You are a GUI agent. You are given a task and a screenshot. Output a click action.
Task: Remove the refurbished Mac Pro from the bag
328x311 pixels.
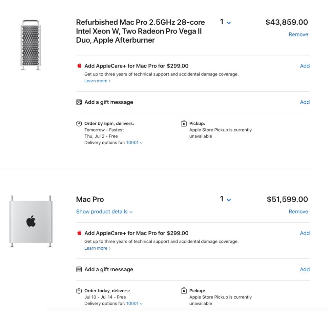click(x=298, y=34)
